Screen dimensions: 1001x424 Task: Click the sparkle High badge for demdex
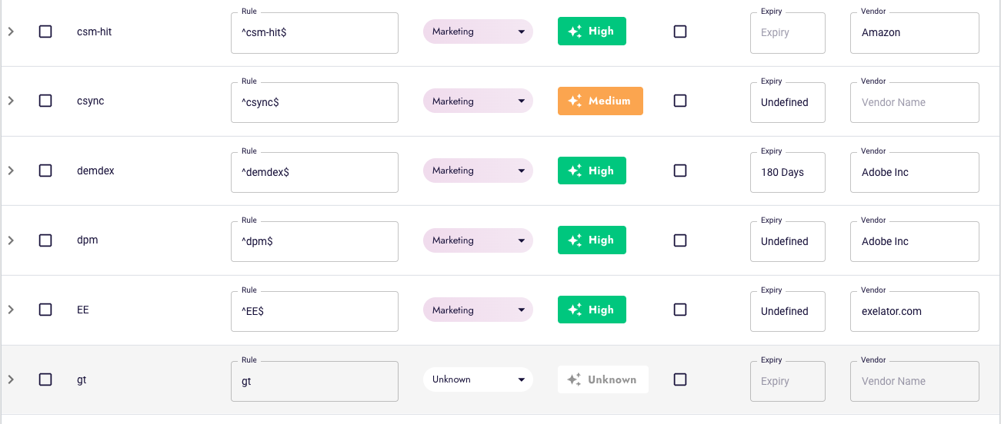coord(592,171)
